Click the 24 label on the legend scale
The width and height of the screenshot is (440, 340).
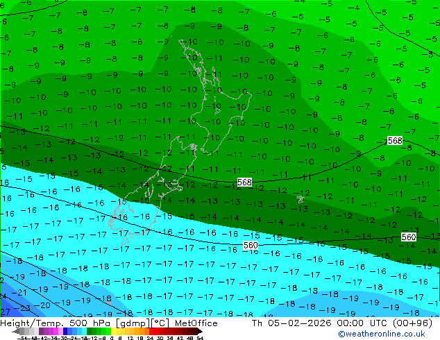click(150, 338)
